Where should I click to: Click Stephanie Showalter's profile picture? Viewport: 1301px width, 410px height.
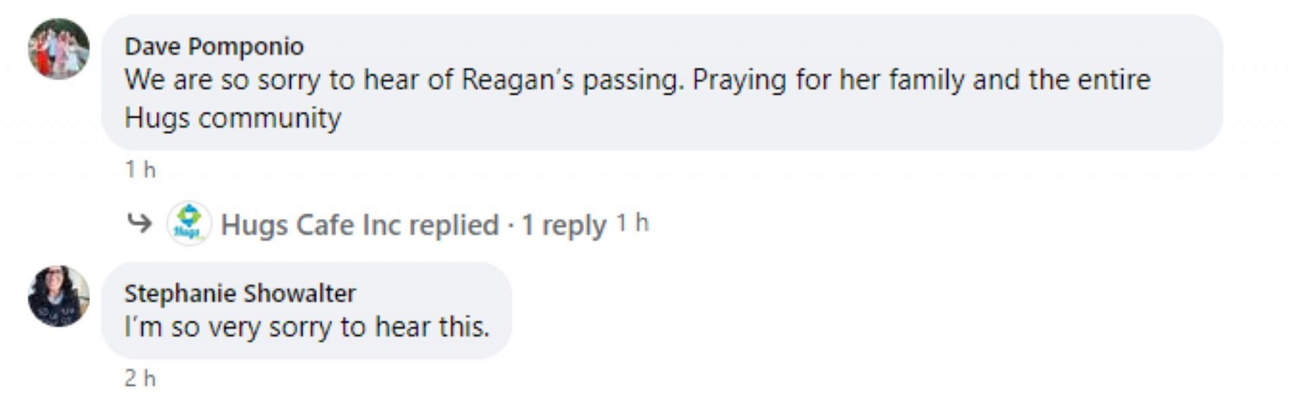[x=59, y=296]
